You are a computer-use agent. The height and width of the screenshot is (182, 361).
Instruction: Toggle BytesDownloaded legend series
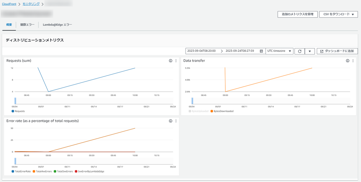222,111
